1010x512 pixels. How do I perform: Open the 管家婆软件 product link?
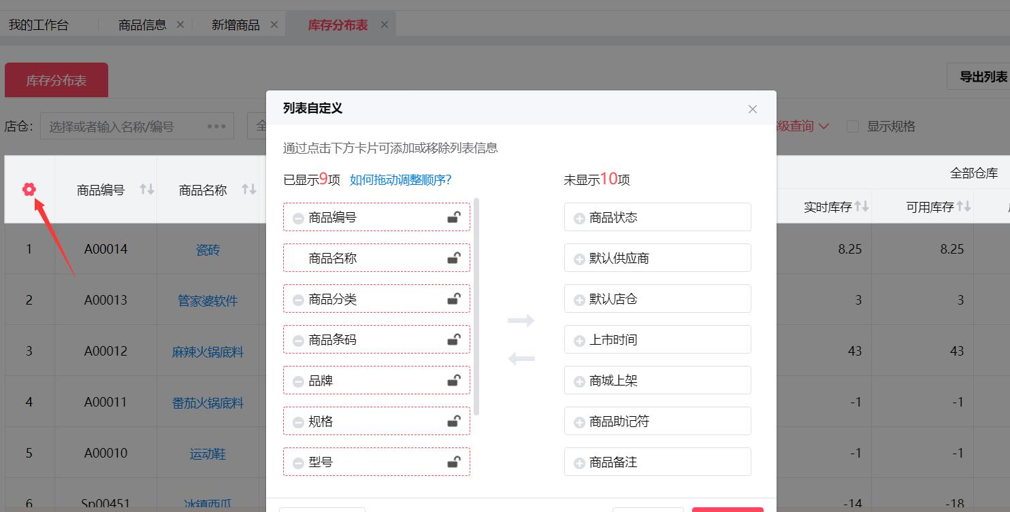[x=208, y=301]
